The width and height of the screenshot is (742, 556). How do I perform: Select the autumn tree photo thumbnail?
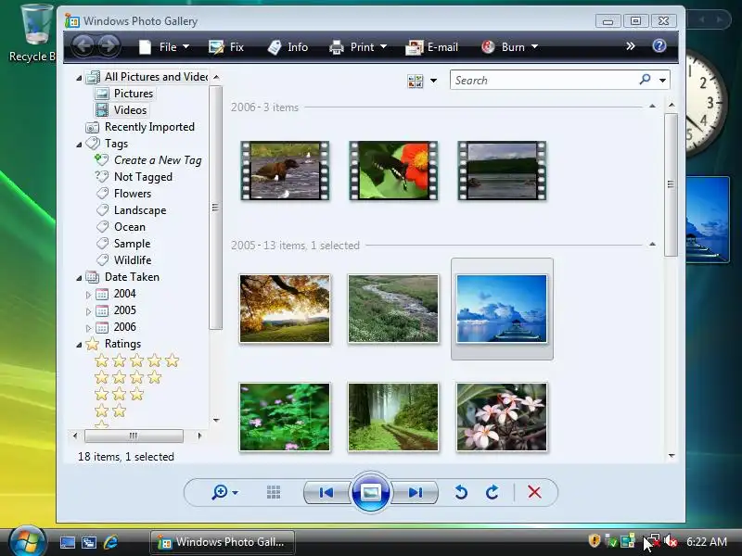pos(285,309)
